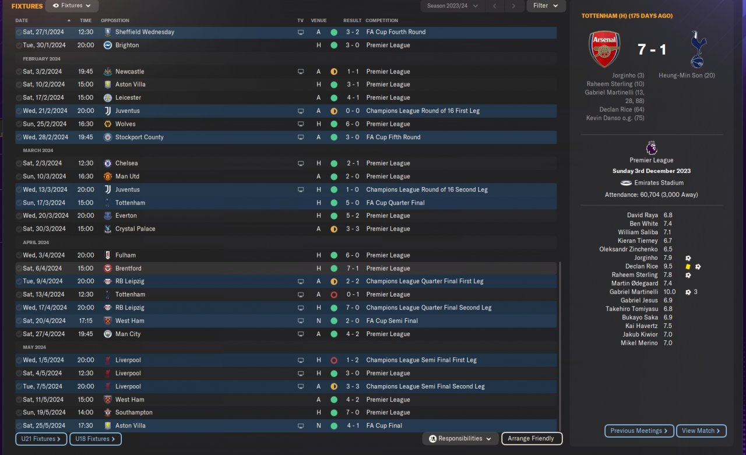Click the Everton club badge
This screenshot has height=455, width=746.
108,216
